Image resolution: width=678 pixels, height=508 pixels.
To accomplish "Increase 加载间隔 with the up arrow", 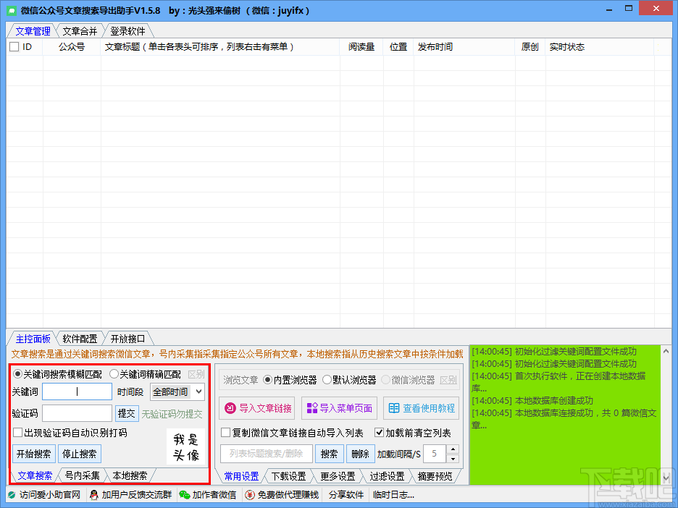I will click(453, 449).
